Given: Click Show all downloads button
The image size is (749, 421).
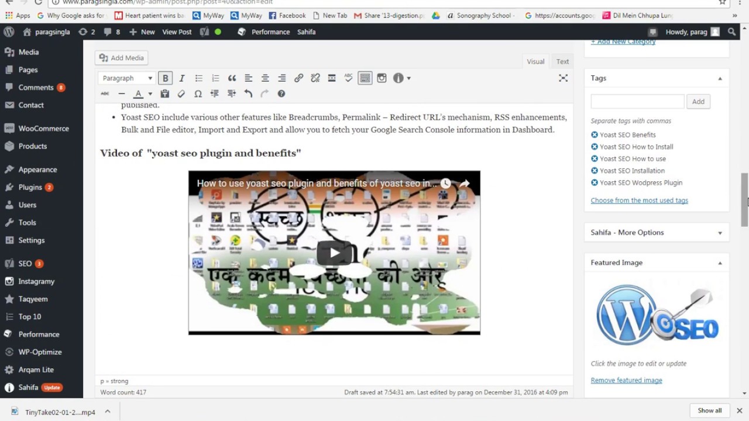Looking at the screenshot, I should pos(709,410).
